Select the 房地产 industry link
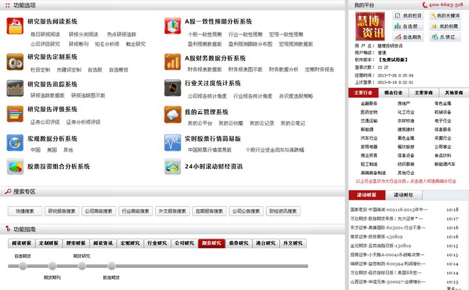 tap(404, 103)
